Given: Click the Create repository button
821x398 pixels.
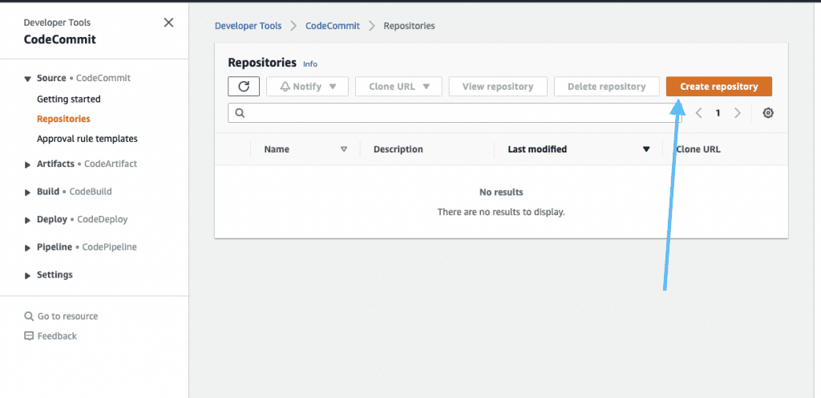Looking at the screenshot, I should [x=719, y=87].
